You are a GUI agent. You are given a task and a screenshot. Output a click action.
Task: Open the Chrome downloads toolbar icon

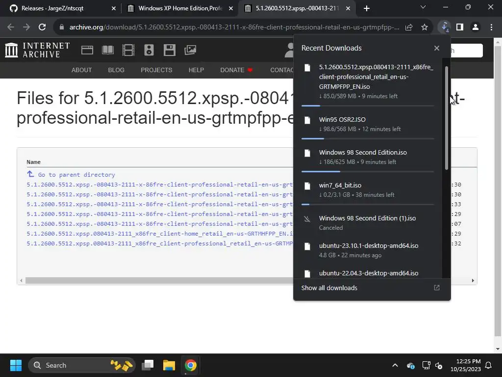[x=445, y=27]
